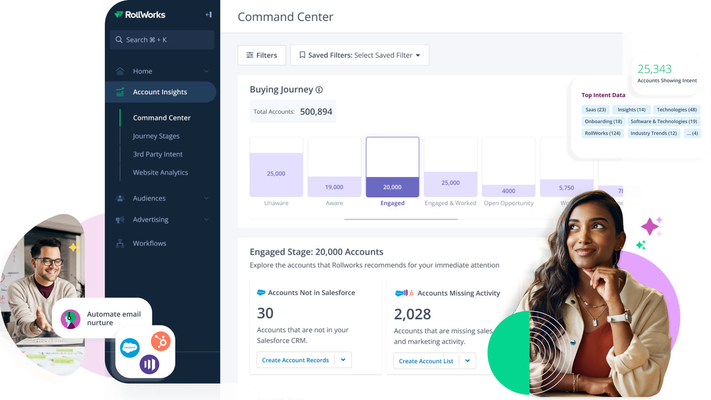
Task: Select the Saas (23) intent tag
Action: pos(596,110)
